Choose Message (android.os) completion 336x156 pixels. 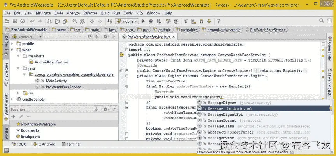tap(263, 109)
